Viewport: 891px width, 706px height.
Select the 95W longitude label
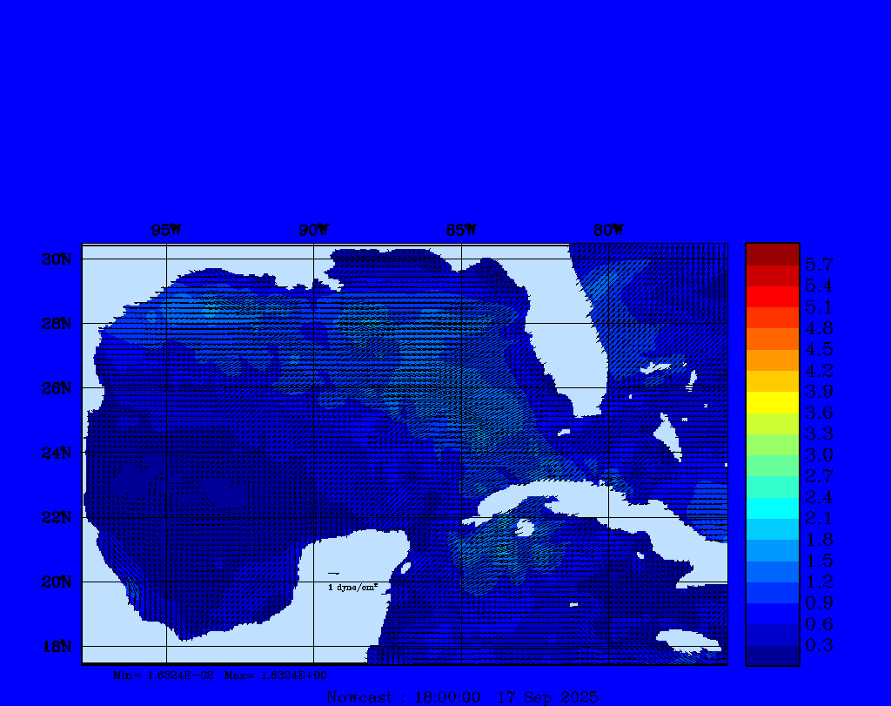click(x=166, y=230)
